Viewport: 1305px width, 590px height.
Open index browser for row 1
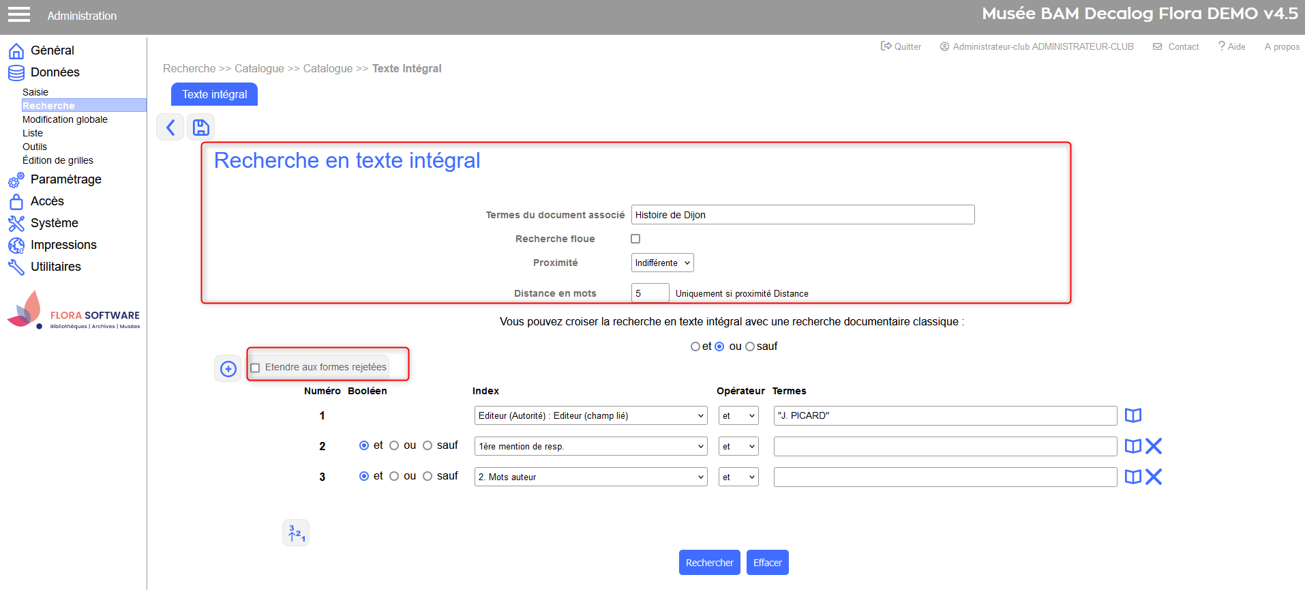pyautogui.click(x=1132, y=415)
